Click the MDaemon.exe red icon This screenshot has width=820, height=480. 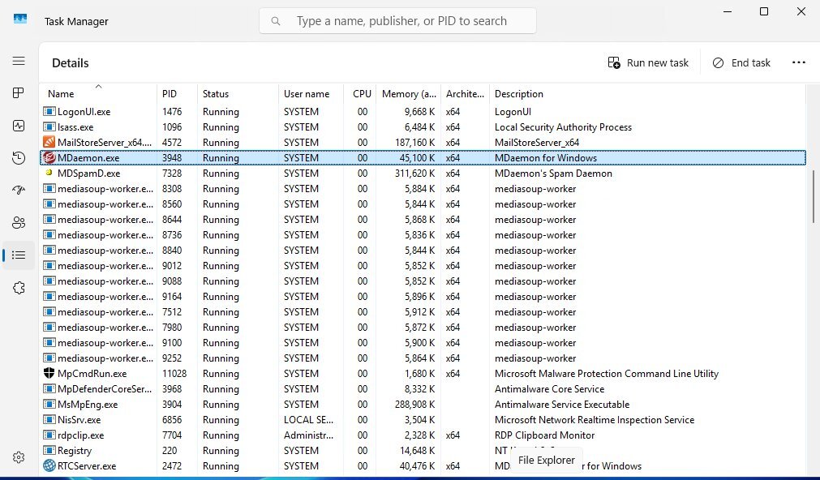click(49, 158)
